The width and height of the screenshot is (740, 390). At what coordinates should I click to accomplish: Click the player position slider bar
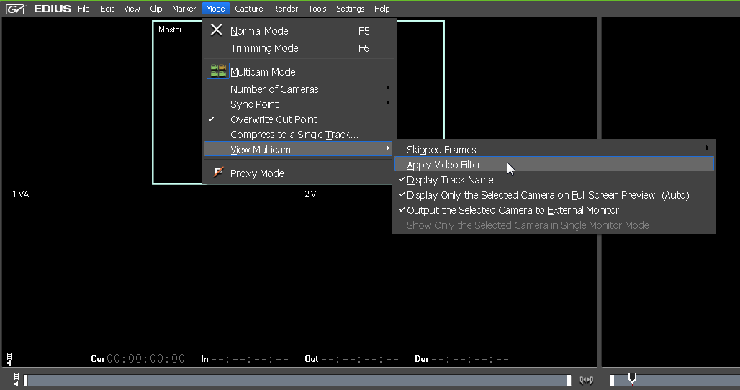295,380
